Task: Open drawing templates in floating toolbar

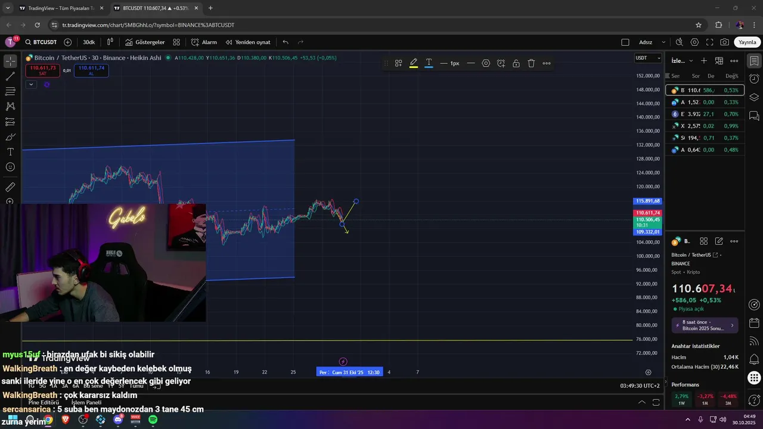Action: click(x=398, y=63)
